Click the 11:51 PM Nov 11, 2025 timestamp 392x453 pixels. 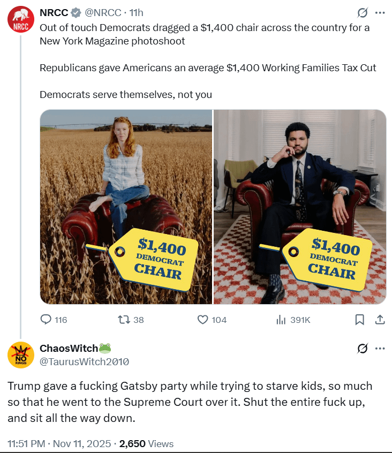[x=60, y=443]
